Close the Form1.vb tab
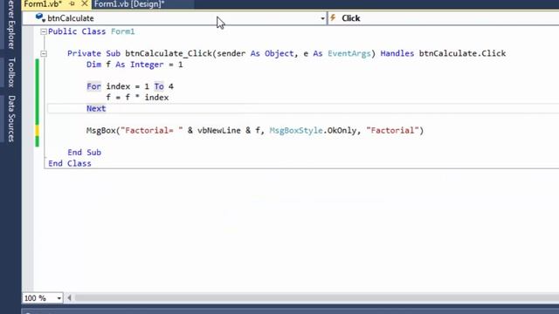The height and width of the screenshot is (314, 559). click(85, 3)
